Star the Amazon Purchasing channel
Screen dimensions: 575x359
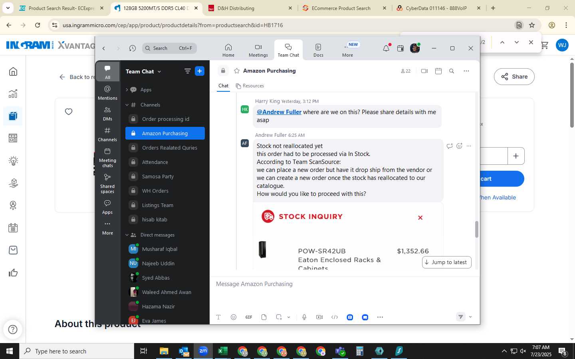tap(237, 71)
